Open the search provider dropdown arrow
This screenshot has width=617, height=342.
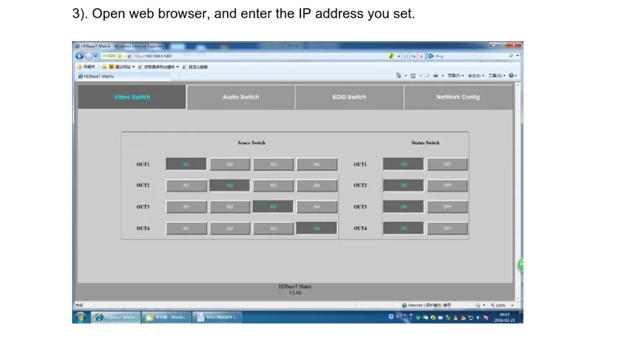(x=518, y=56)
